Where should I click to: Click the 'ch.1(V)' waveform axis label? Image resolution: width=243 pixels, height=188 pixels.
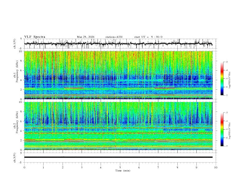[15, 44]
